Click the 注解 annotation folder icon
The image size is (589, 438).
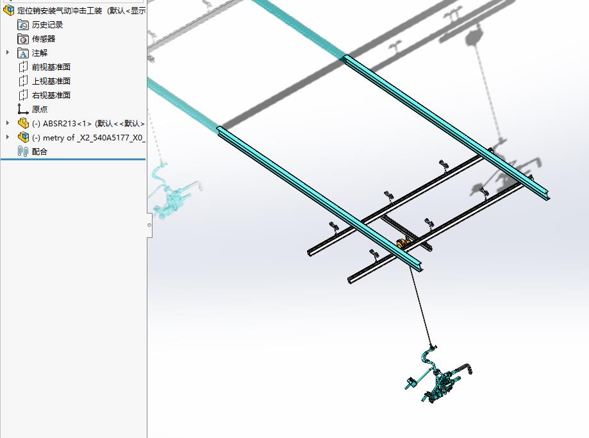23,53
